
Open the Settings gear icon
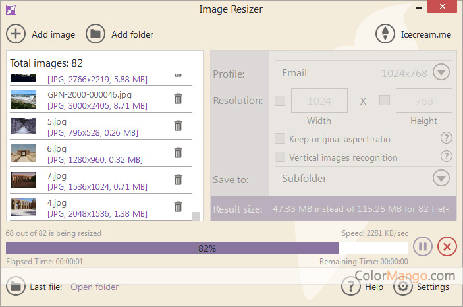(x=403, y=286)
